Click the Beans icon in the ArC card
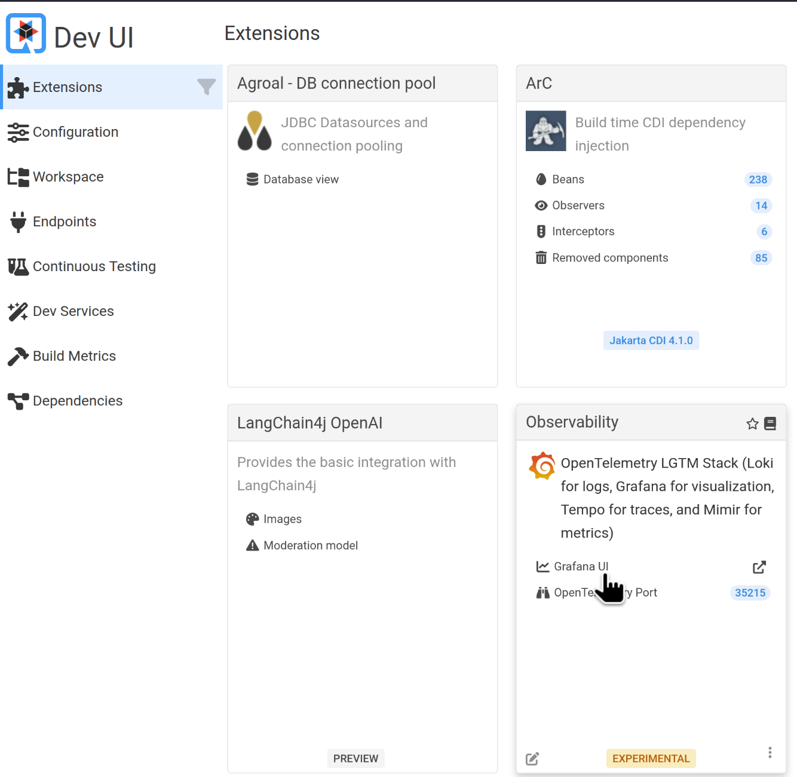 pos(541,179)
